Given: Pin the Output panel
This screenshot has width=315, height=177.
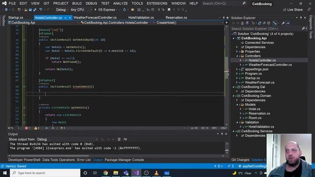Looking at the screenshot, I should point(222,134).
